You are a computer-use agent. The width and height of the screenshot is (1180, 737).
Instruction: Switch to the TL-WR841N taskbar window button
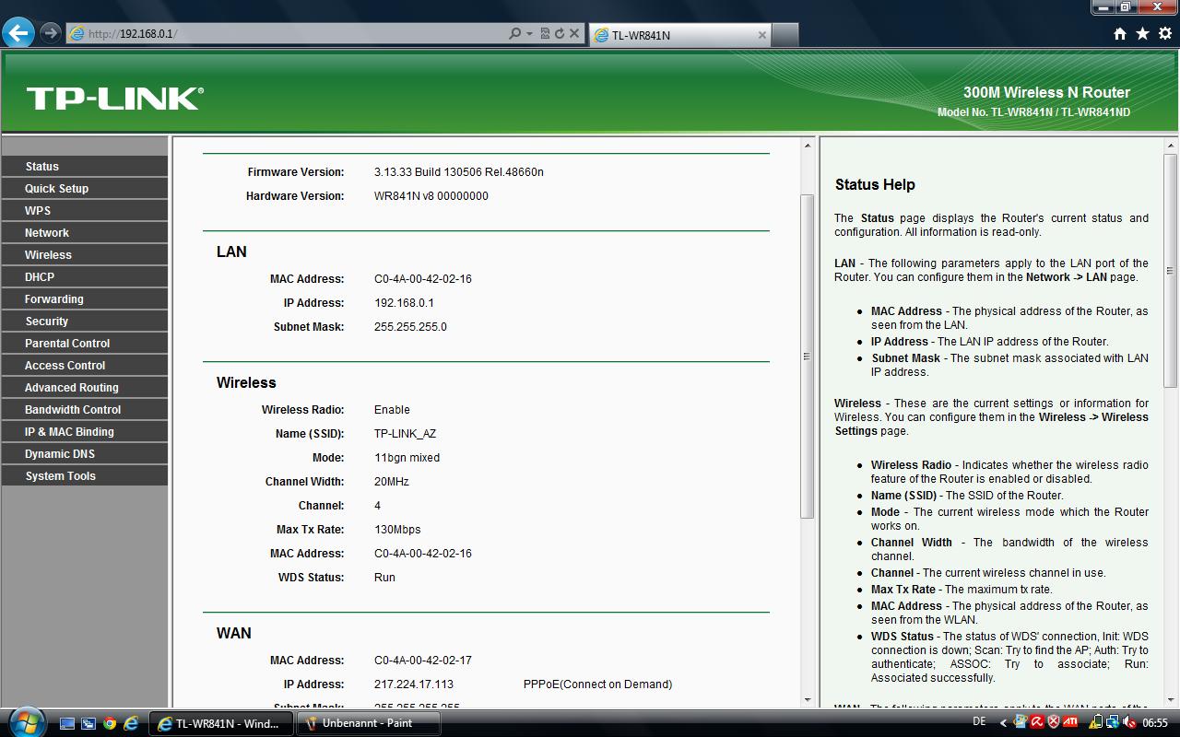221,723
